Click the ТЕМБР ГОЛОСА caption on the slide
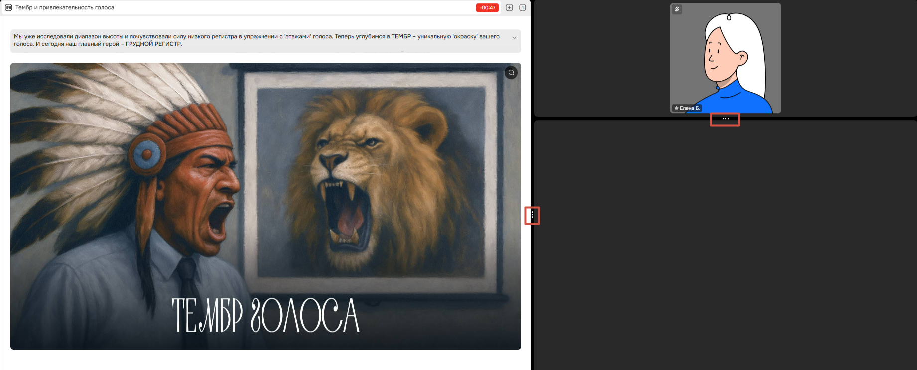Viewport: 917px width, 370px height. pyautogui.click(x=265, y=316)
